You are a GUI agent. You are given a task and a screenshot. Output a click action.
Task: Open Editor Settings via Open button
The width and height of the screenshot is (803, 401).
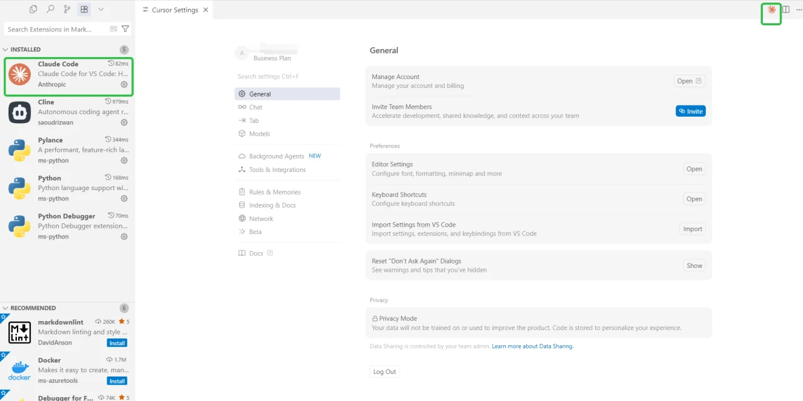pyautogui.click(x=694, y=169)
